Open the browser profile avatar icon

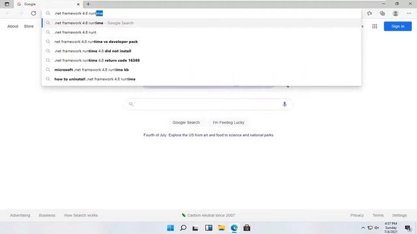(395, 13)
